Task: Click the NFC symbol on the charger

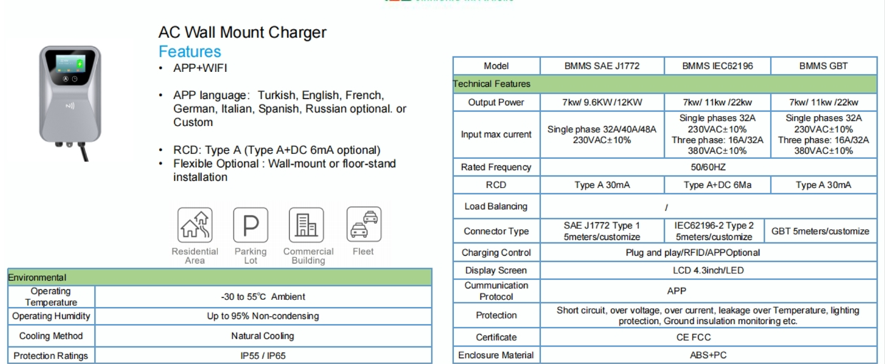Action: pos(70,106)
